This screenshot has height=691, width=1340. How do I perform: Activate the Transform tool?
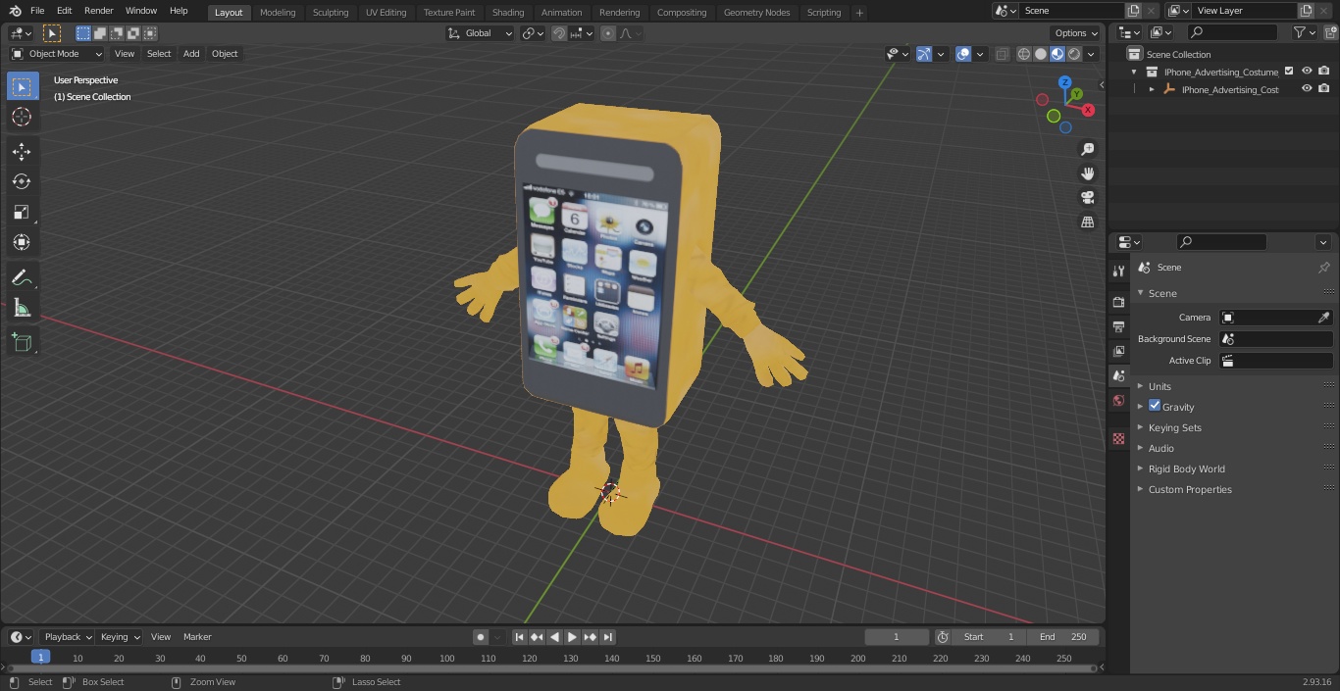(x=22, y=242)
